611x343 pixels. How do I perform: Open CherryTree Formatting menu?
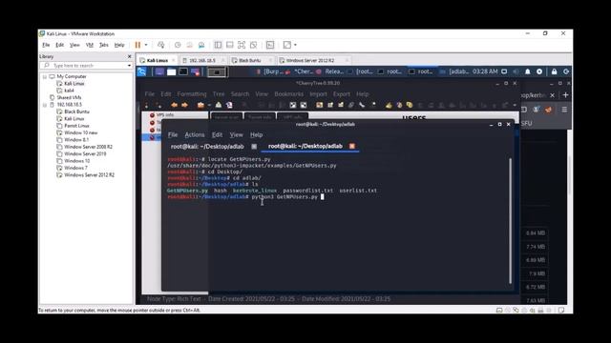pyautogui.click(x=192, y=94)
